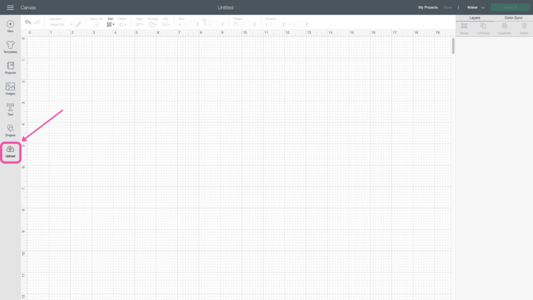
Task: Open My Projects link
Action: pos(428,7)
